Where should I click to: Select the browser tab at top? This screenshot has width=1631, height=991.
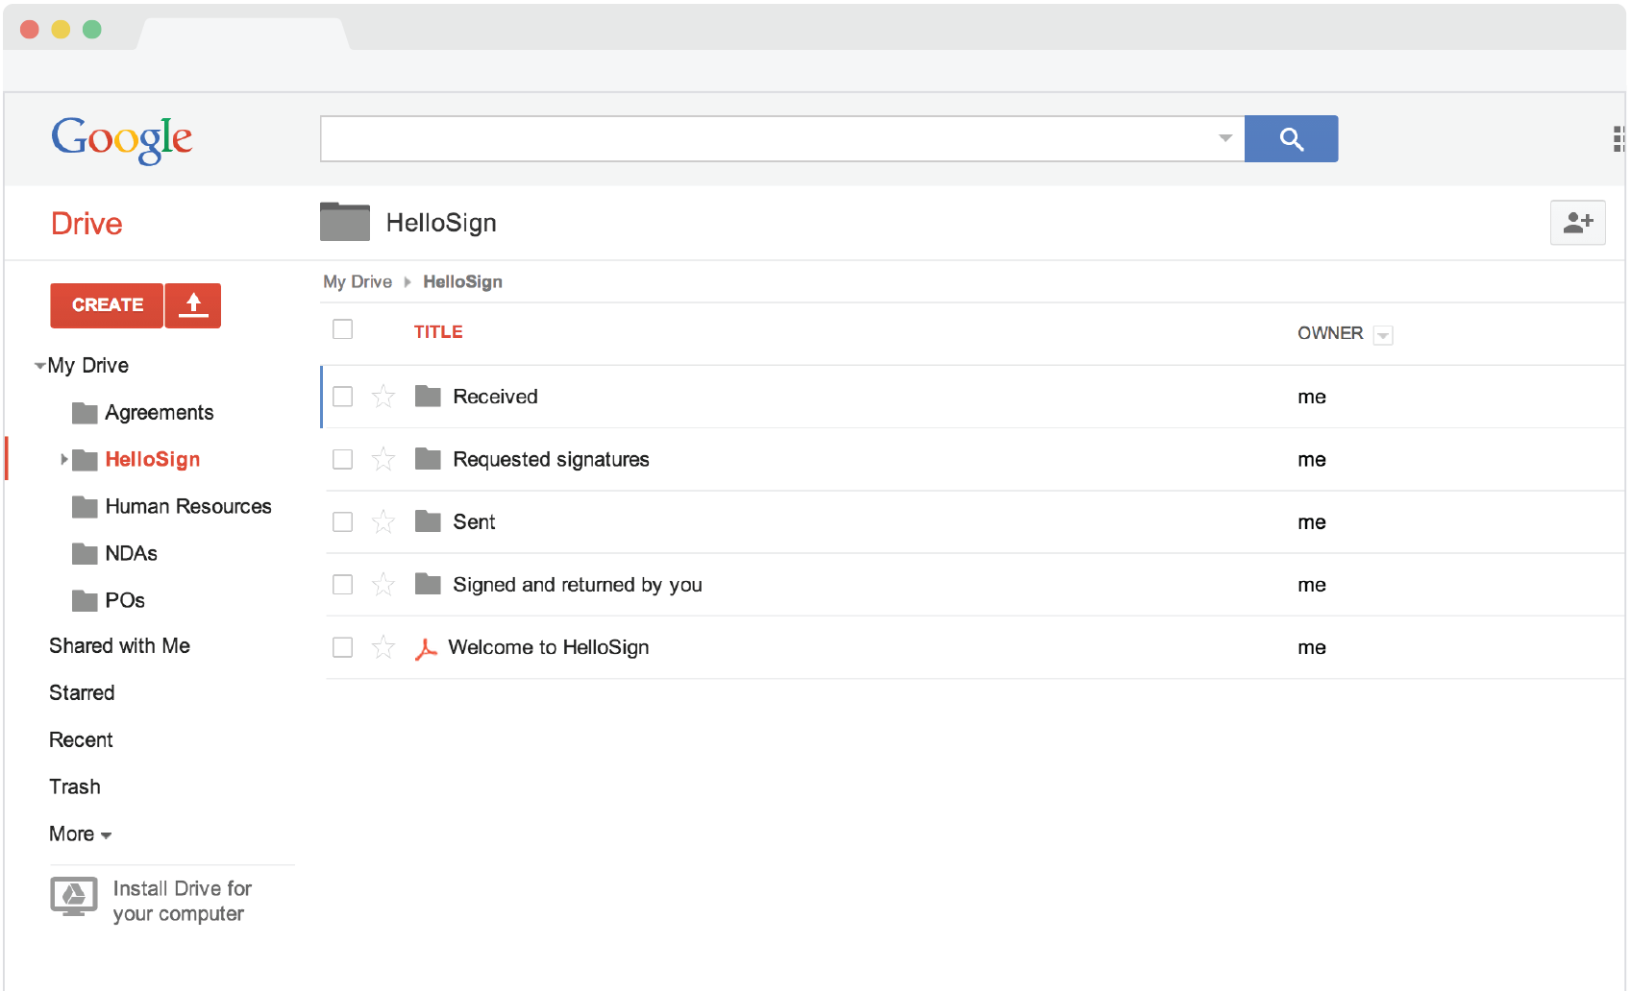244,34
